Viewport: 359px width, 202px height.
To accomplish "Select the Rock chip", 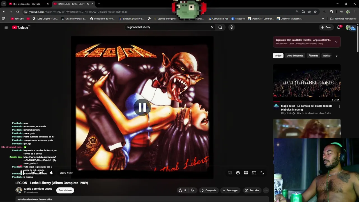I will tap(327, 56).
